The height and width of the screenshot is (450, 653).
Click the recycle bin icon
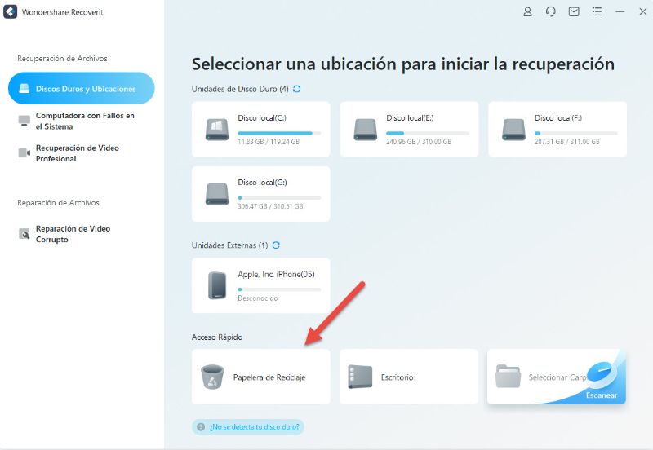(x=212, y=377)
